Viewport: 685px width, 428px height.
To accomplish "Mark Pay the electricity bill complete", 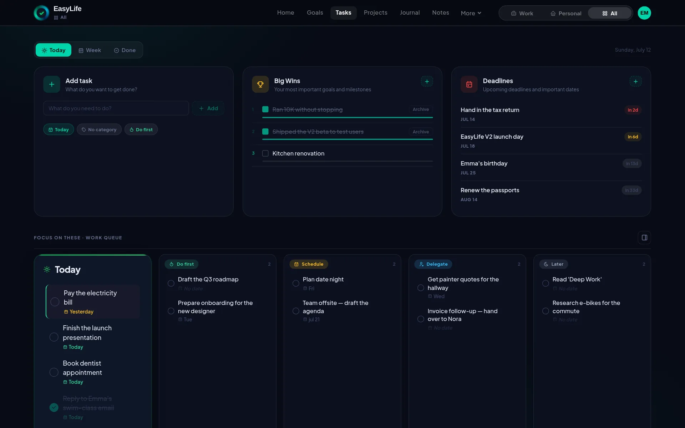I will (55, 302).
